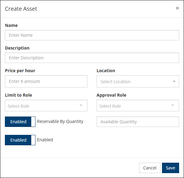Click the caret arrow in Location field
Image resolution: width=184 pixels, height=178 pixels.
pos(174,82)
